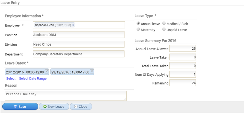
Task: Click the Division field
Action: (x=79, y=44)
